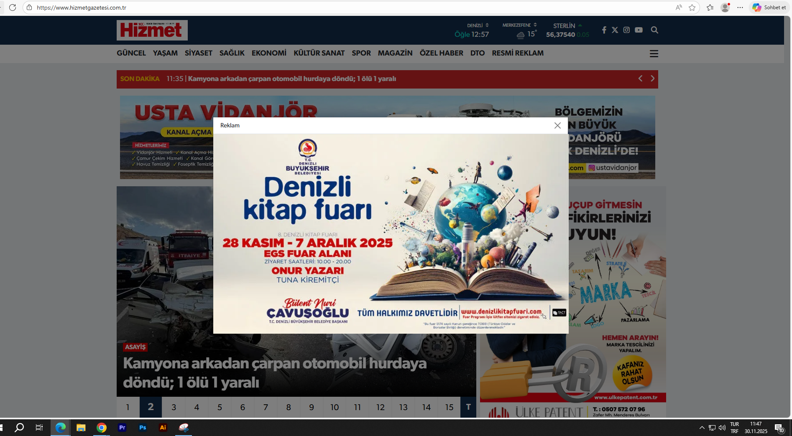Viewport: 792px width, 436px height.
Task: Show previous breaking news headline arrow
Action: click(x=640, y=79)
